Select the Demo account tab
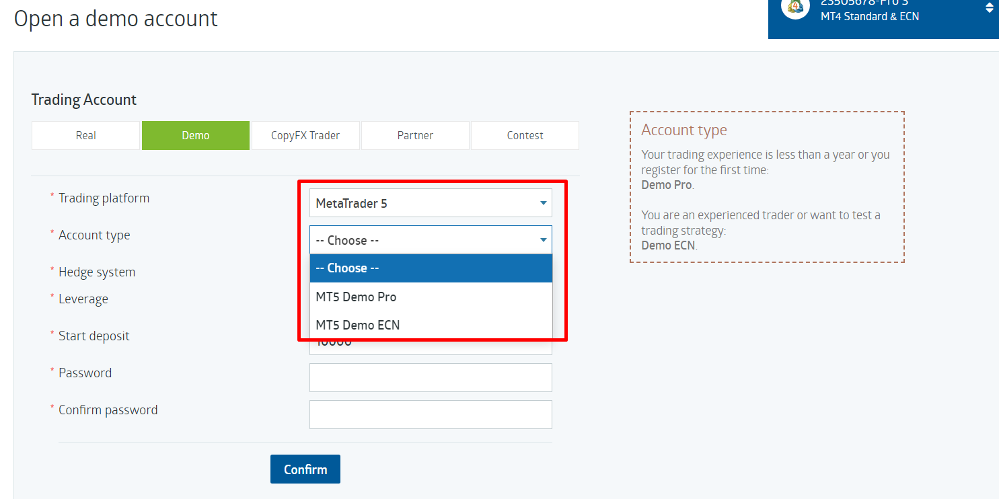 [195, 135]
